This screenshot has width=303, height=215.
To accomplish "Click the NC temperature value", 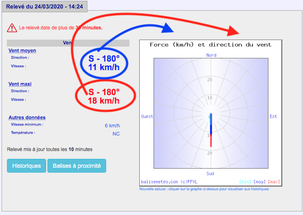I will point(116,134).
